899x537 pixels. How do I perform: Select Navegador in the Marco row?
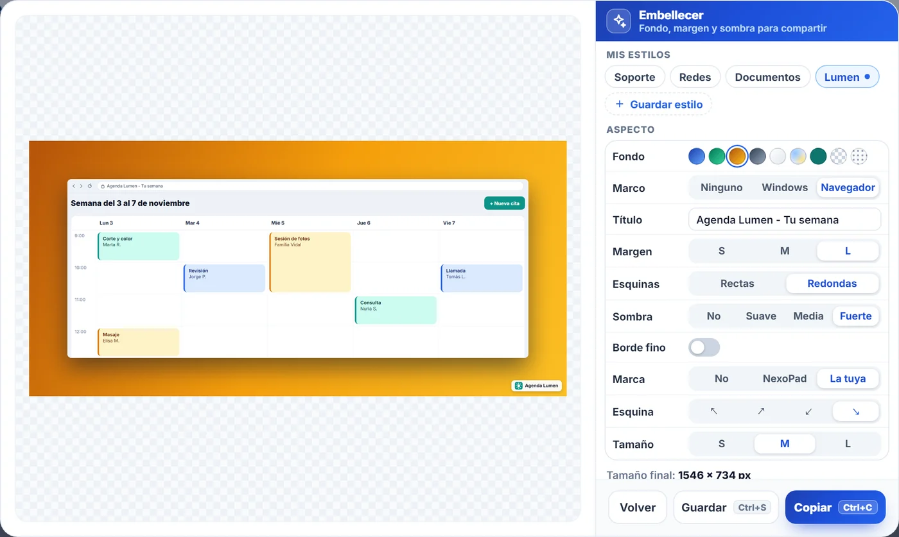pos(848,188)
